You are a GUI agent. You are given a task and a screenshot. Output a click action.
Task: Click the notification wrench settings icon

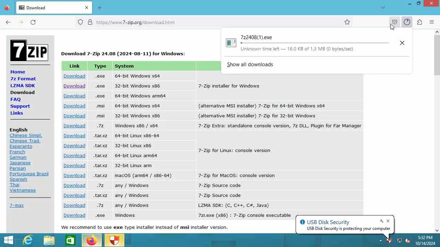pyautogui.click(x=382, y=221)
